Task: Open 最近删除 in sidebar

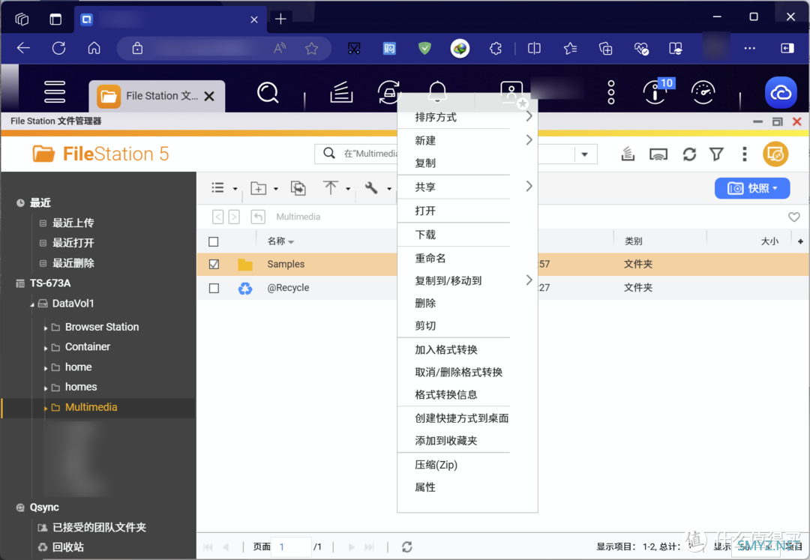Action: point(73,263)
